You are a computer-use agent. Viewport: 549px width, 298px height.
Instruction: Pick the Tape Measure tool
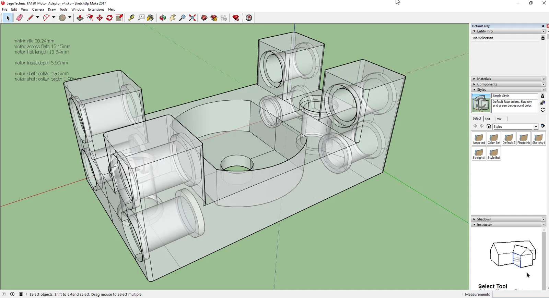(x=131, y=18)
